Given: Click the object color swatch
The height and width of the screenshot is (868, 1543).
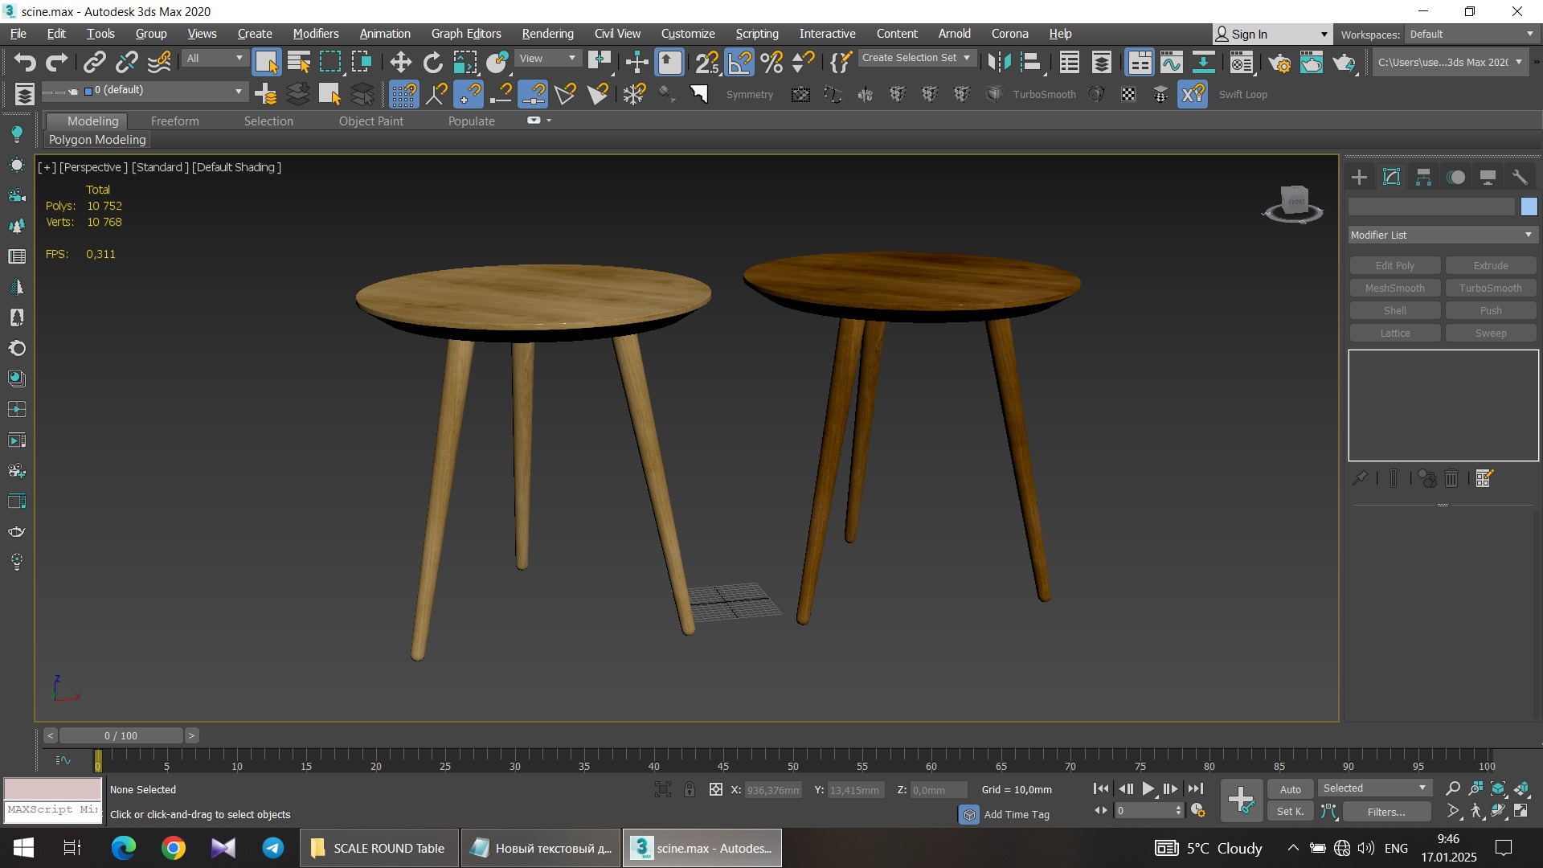Looking at the screenshot, I should click(1529, 207).
